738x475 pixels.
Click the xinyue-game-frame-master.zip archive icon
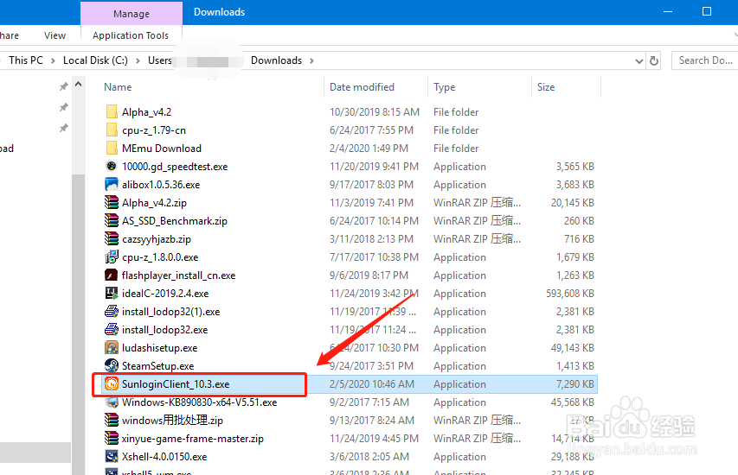point(112,439)
